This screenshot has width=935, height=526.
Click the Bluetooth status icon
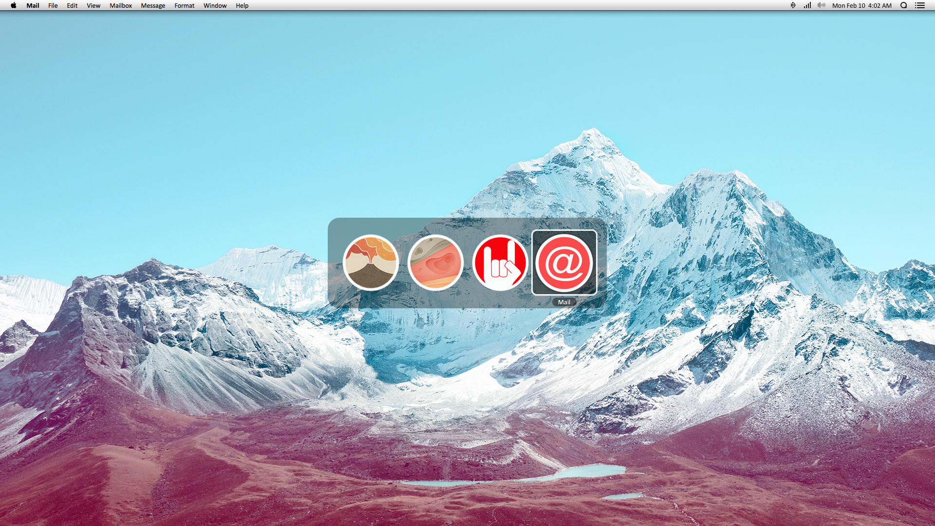[x=793, y=5]
